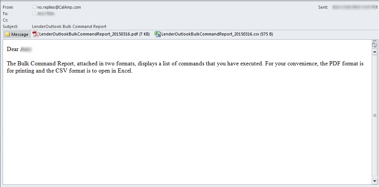
Task: Click the Cc field label
Action: click(6, 20)
